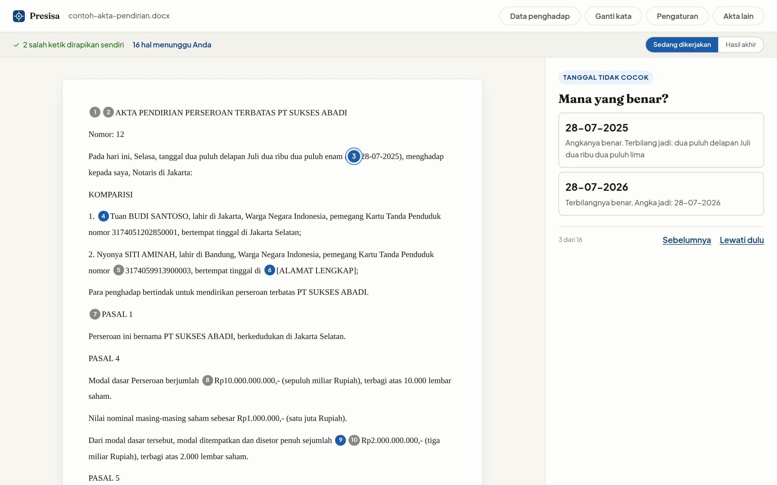Skip this item with Lewati dulu

742,240
